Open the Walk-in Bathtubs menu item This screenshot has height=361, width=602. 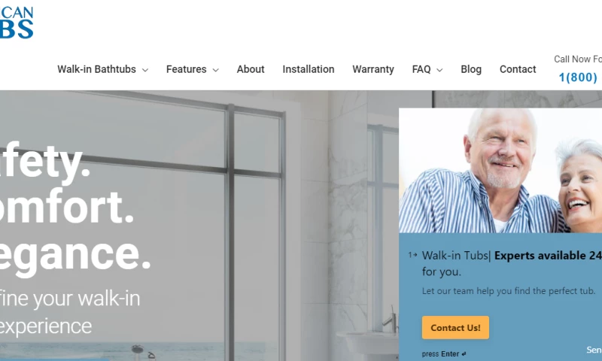point(97,69)
